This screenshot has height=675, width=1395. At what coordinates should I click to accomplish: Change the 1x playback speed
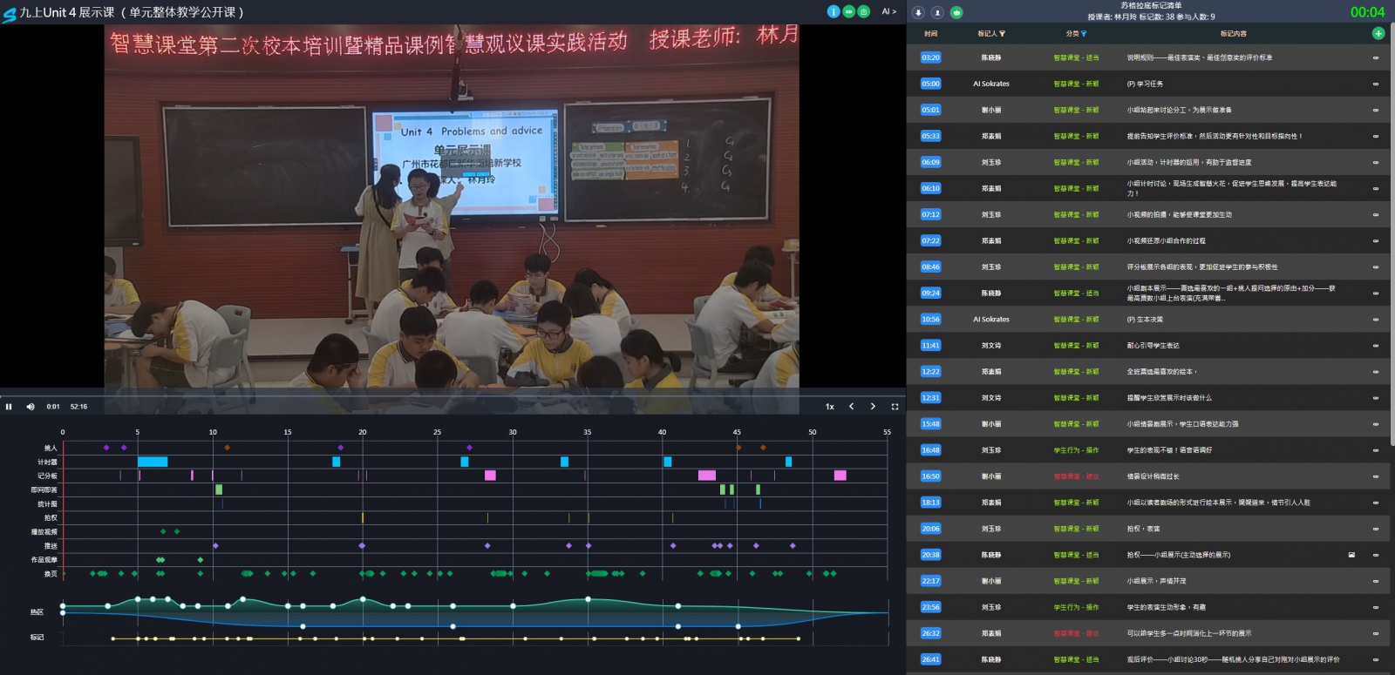pyautogui.click(x=830, y=407)
